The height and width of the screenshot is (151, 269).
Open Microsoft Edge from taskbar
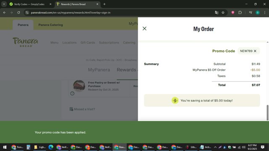tap(51, 147)
